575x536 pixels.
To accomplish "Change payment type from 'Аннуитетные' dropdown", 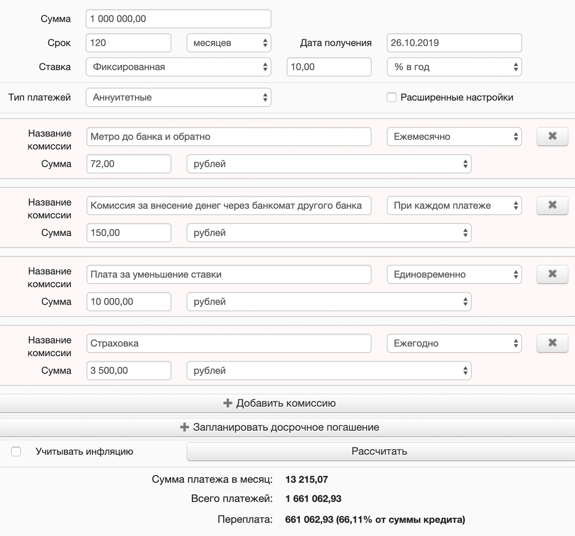I will 179,97.
